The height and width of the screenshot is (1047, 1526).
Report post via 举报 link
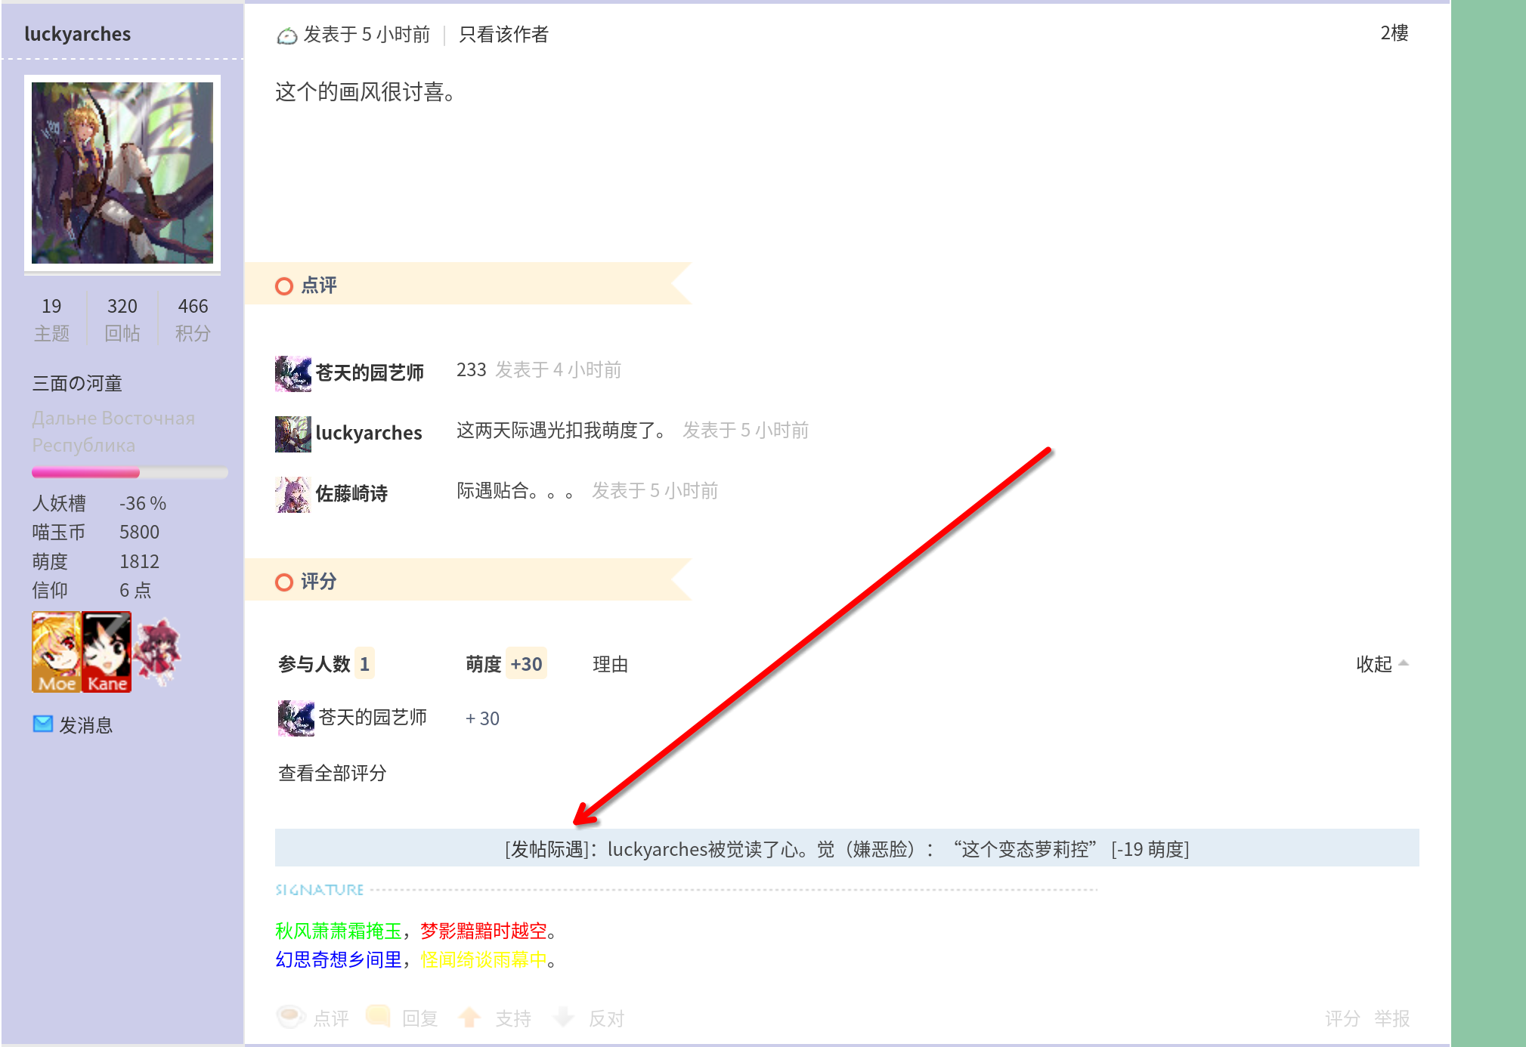coord(1391,1018)
